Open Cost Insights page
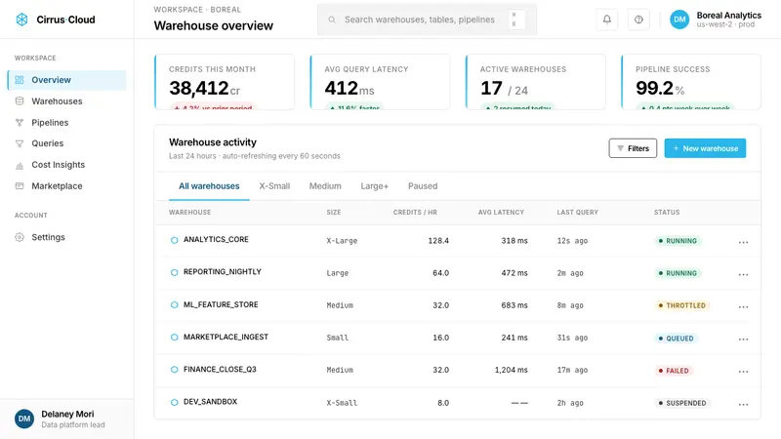The height and width of the screenshot is (439, 781). click(x=66, y=165)
